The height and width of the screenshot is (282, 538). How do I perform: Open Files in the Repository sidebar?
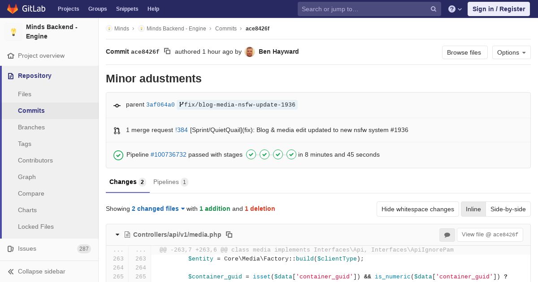coord(25,94)
